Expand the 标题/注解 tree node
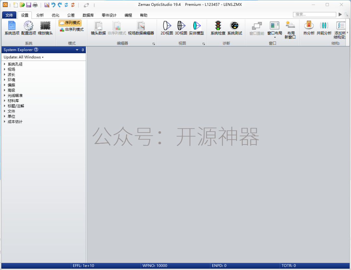The height and width of the screenshot is (270, 351). pyautogui.click(x=5, y=106)
